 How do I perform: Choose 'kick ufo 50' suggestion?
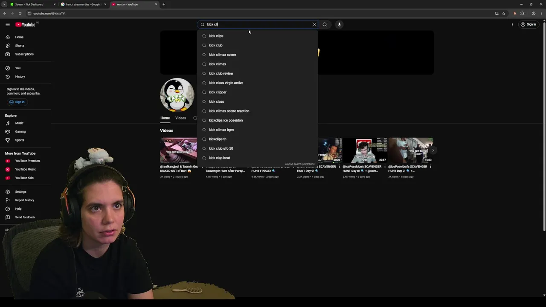tap(257, 148)
